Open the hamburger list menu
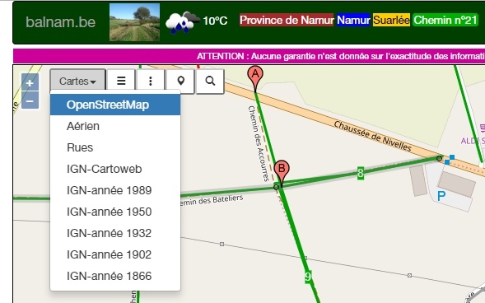This screenshot has height=303, width=485. pos(121,81)
